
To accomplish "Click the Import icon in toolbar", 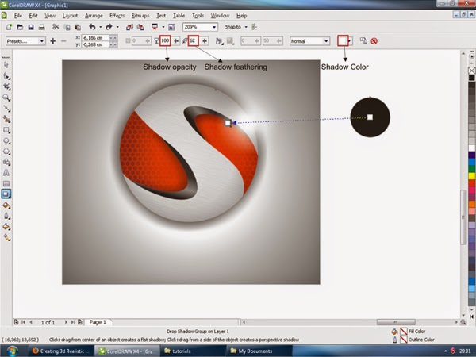I will pos(129,27).
